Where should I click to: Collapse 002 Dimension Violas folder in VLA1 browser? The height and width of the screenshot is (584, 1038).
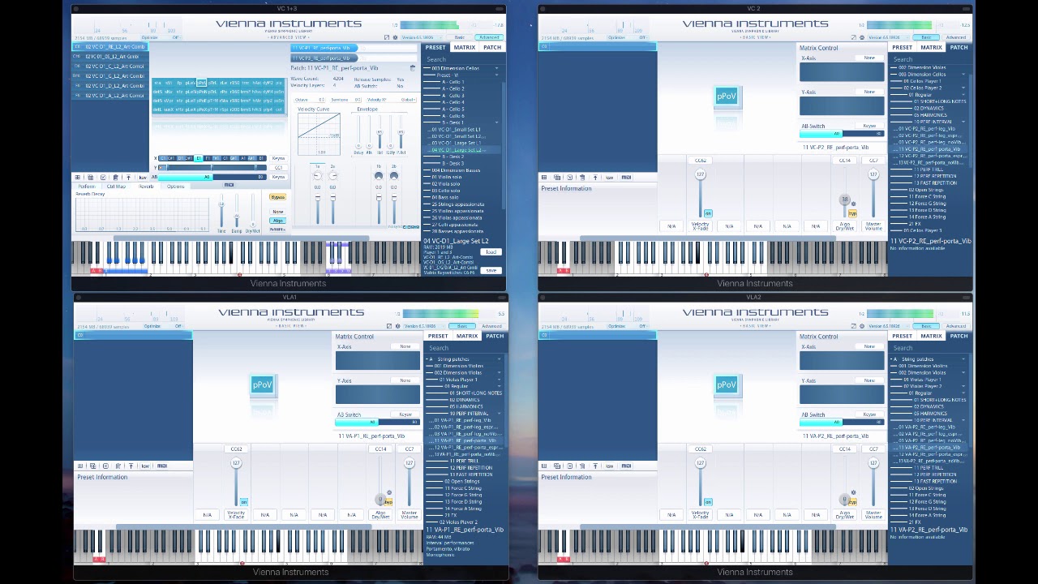[499, 372]
